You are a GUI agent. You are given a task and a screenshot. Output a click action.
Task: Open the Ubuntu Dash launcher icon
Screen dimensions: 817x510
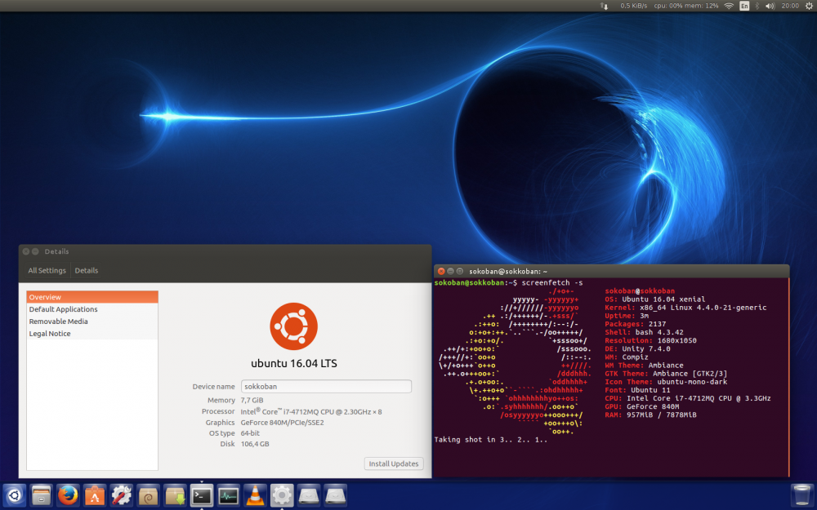point(15,495)
